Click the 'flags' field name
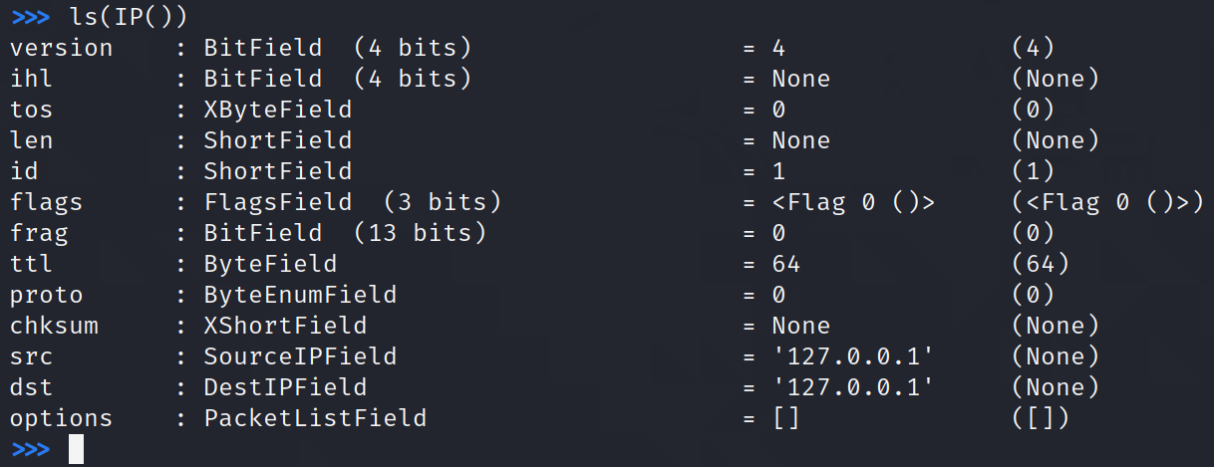This screenshot has height=467, width=1214. point(47,202)
